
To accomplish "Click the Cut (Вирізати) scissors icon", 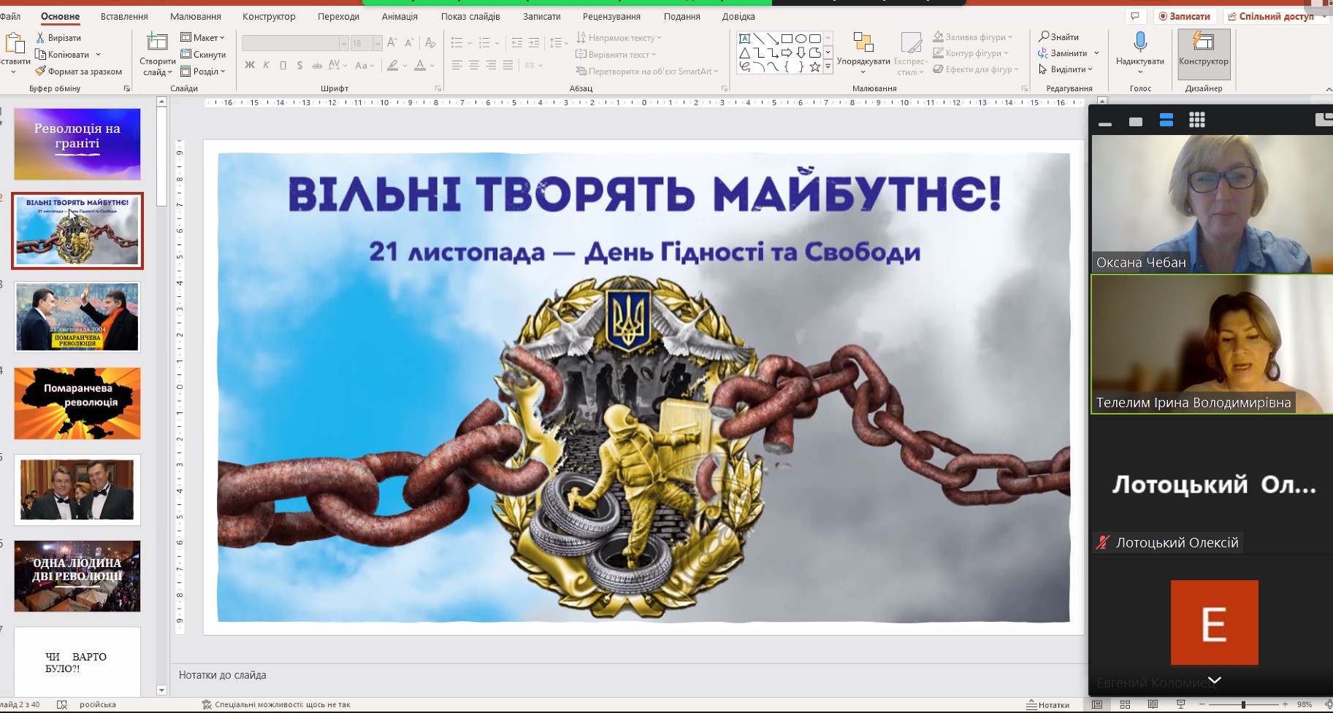I will tap(41, 37).
